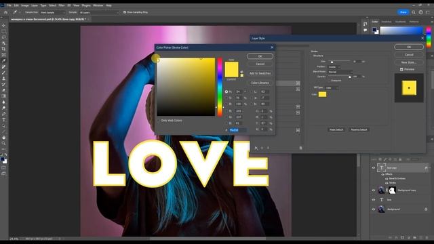
Task: Select the Eraser tool
Action: point(3,90)
